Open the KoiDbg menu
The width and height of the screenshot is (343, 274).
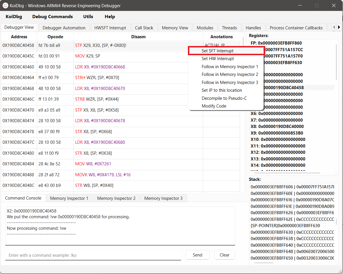tap(14, 17)
